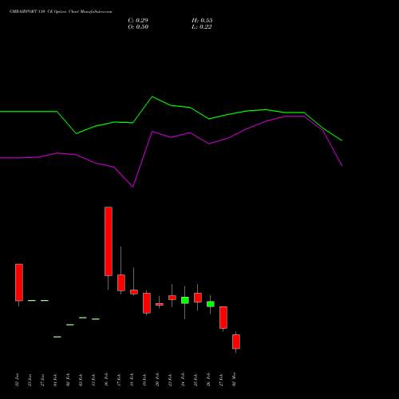Image resolution: width=399 pixels, height=399 pixels.
Task: Select the green 26 Feb candle
Action: (211, 304)
